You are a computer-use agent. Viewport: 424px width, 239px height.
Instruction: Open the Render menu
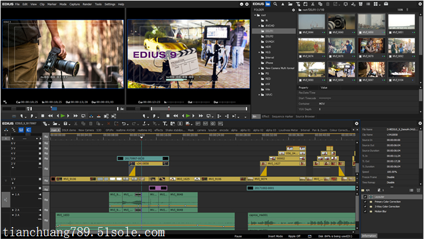tap(87, 5)
